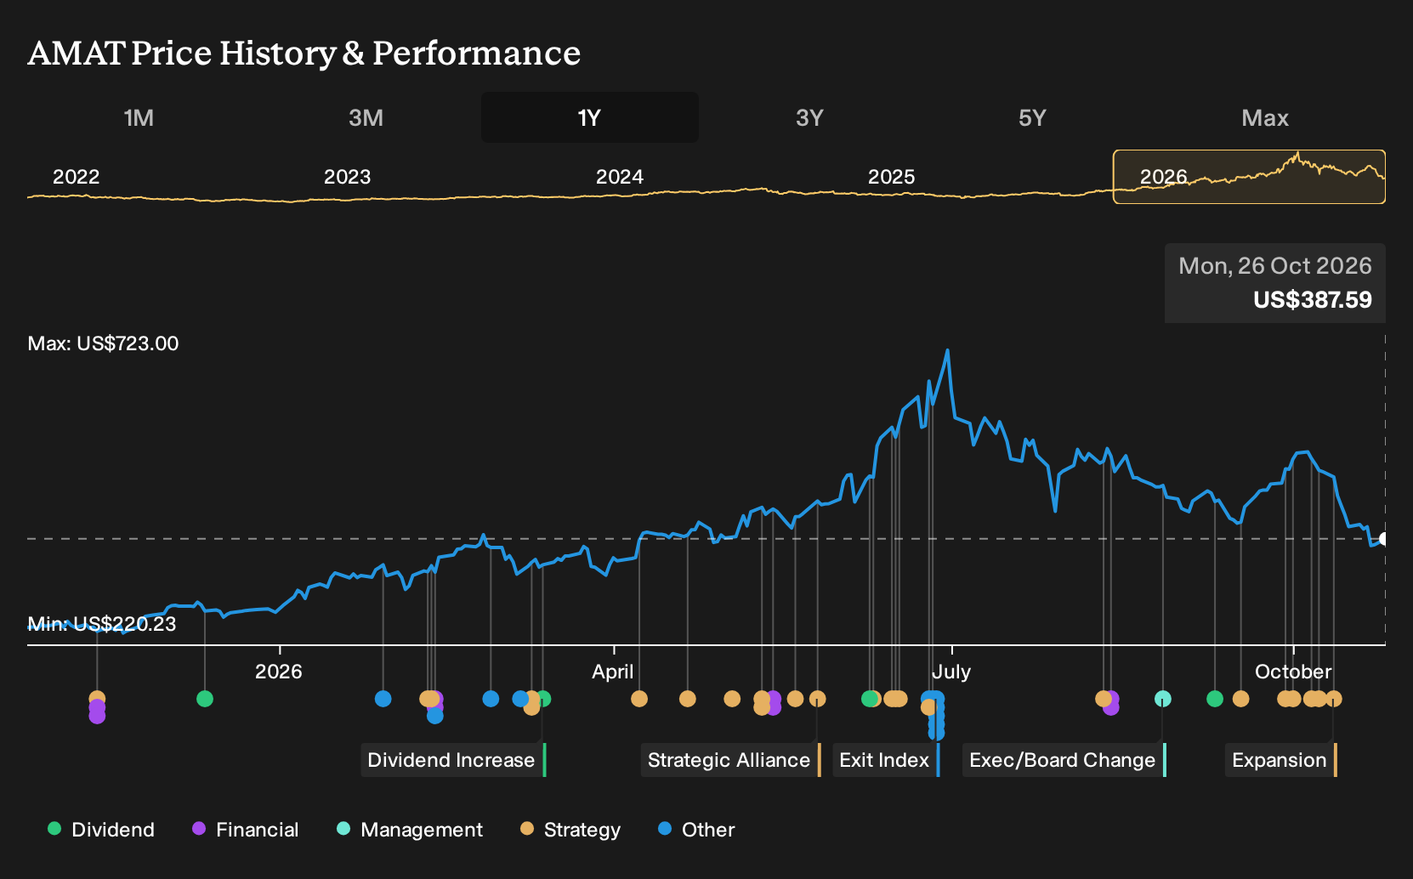The height and width of the screenshot is (879, 1413).
Task: Click the July axis label
Action: [951, 672]
